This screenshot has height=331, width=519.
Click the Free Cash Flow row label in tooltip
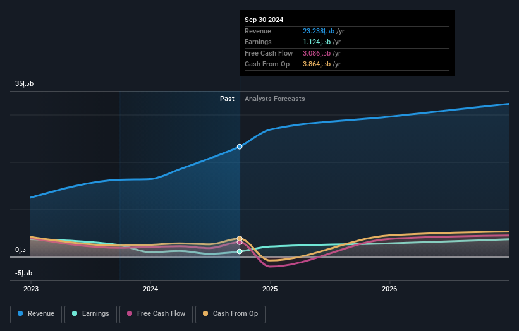269,53
